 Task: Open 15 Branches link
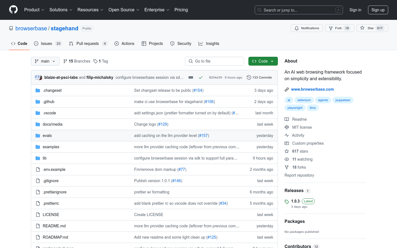pos(77,61)
